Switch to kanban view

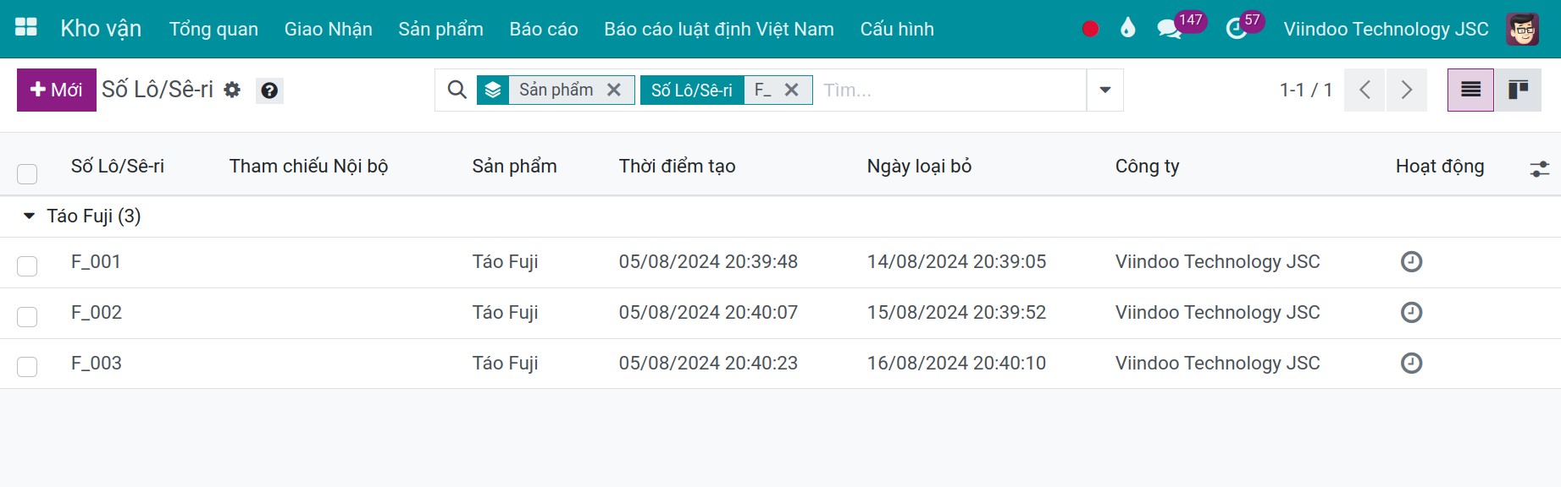(x=1518, y=90)
